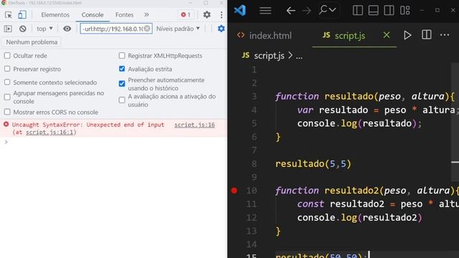The image size is (459, 258).
Task: Uncheck the Avaliação estrita checkbox
Action: tap(122, 69)
